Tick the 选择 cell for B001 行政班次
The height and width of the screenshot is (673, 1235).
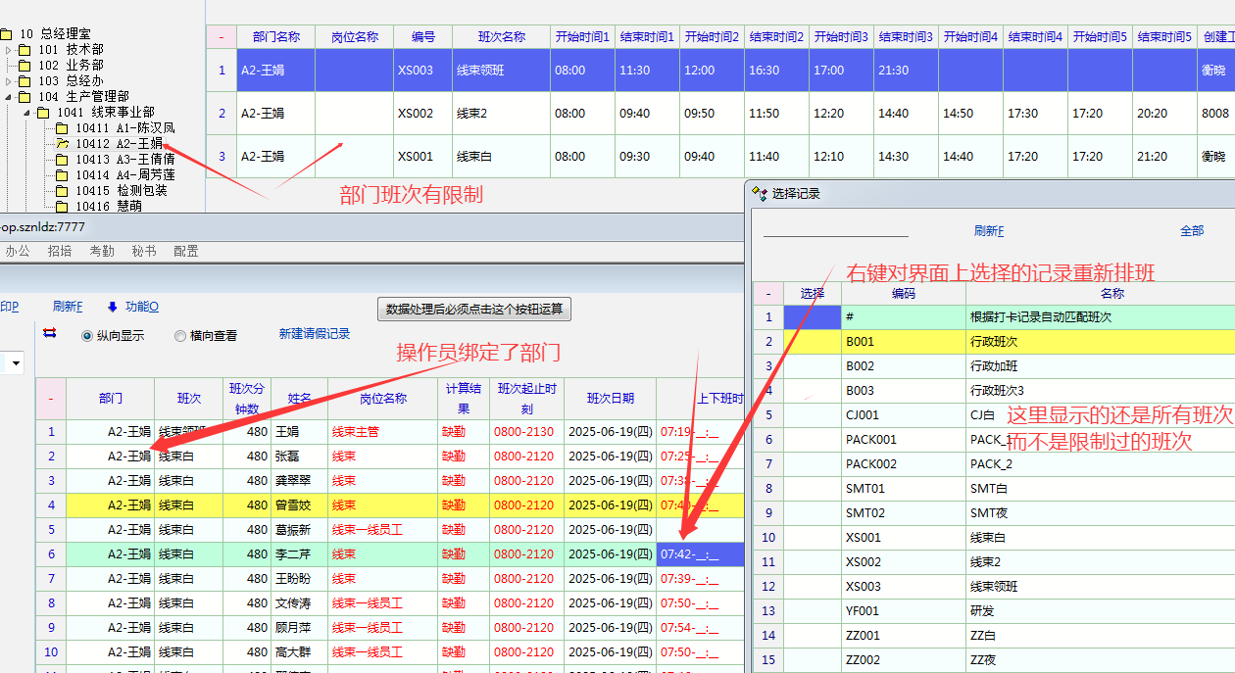coord(812,342)
